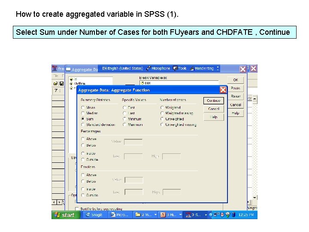This screenshot has height=232, width=309.
Task: Select the Standard deviation radio button
Action: click(83, 125)
